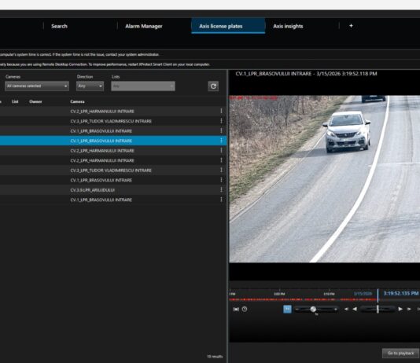Screen dimensions: 420x363
Task: Adjust the playback speed slider knob
Action: tap(313, 310)
